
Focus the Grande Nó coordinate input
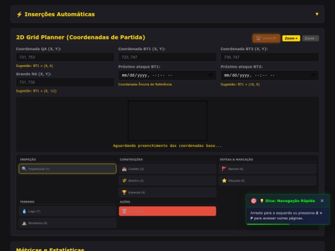point(65,82)
